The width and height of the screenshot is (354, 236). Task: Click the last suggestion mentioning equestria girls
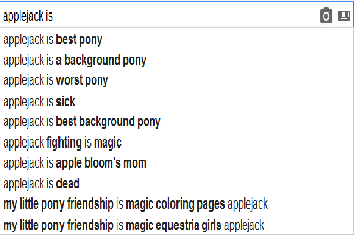coord(134,225)
